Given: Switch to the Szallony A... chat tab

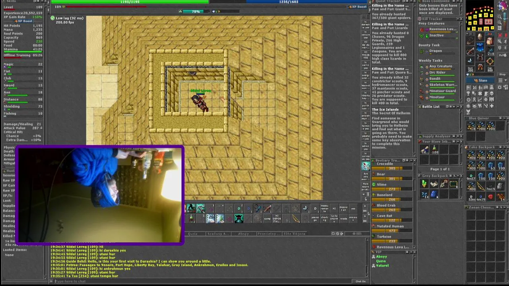Looking at the screenshot, I should pos(218,234).
